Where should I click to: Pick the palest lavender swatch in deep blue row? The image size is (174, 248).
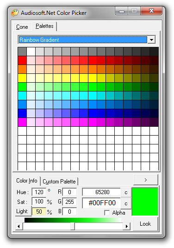[31, 113]
